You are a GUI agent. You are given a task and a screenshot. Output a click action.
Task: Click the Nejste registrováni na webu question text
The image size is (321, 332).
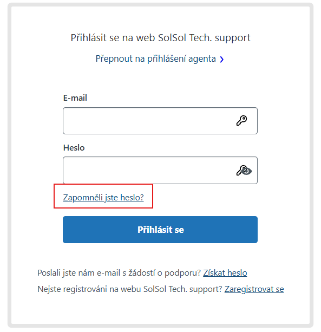click(130, 289)
